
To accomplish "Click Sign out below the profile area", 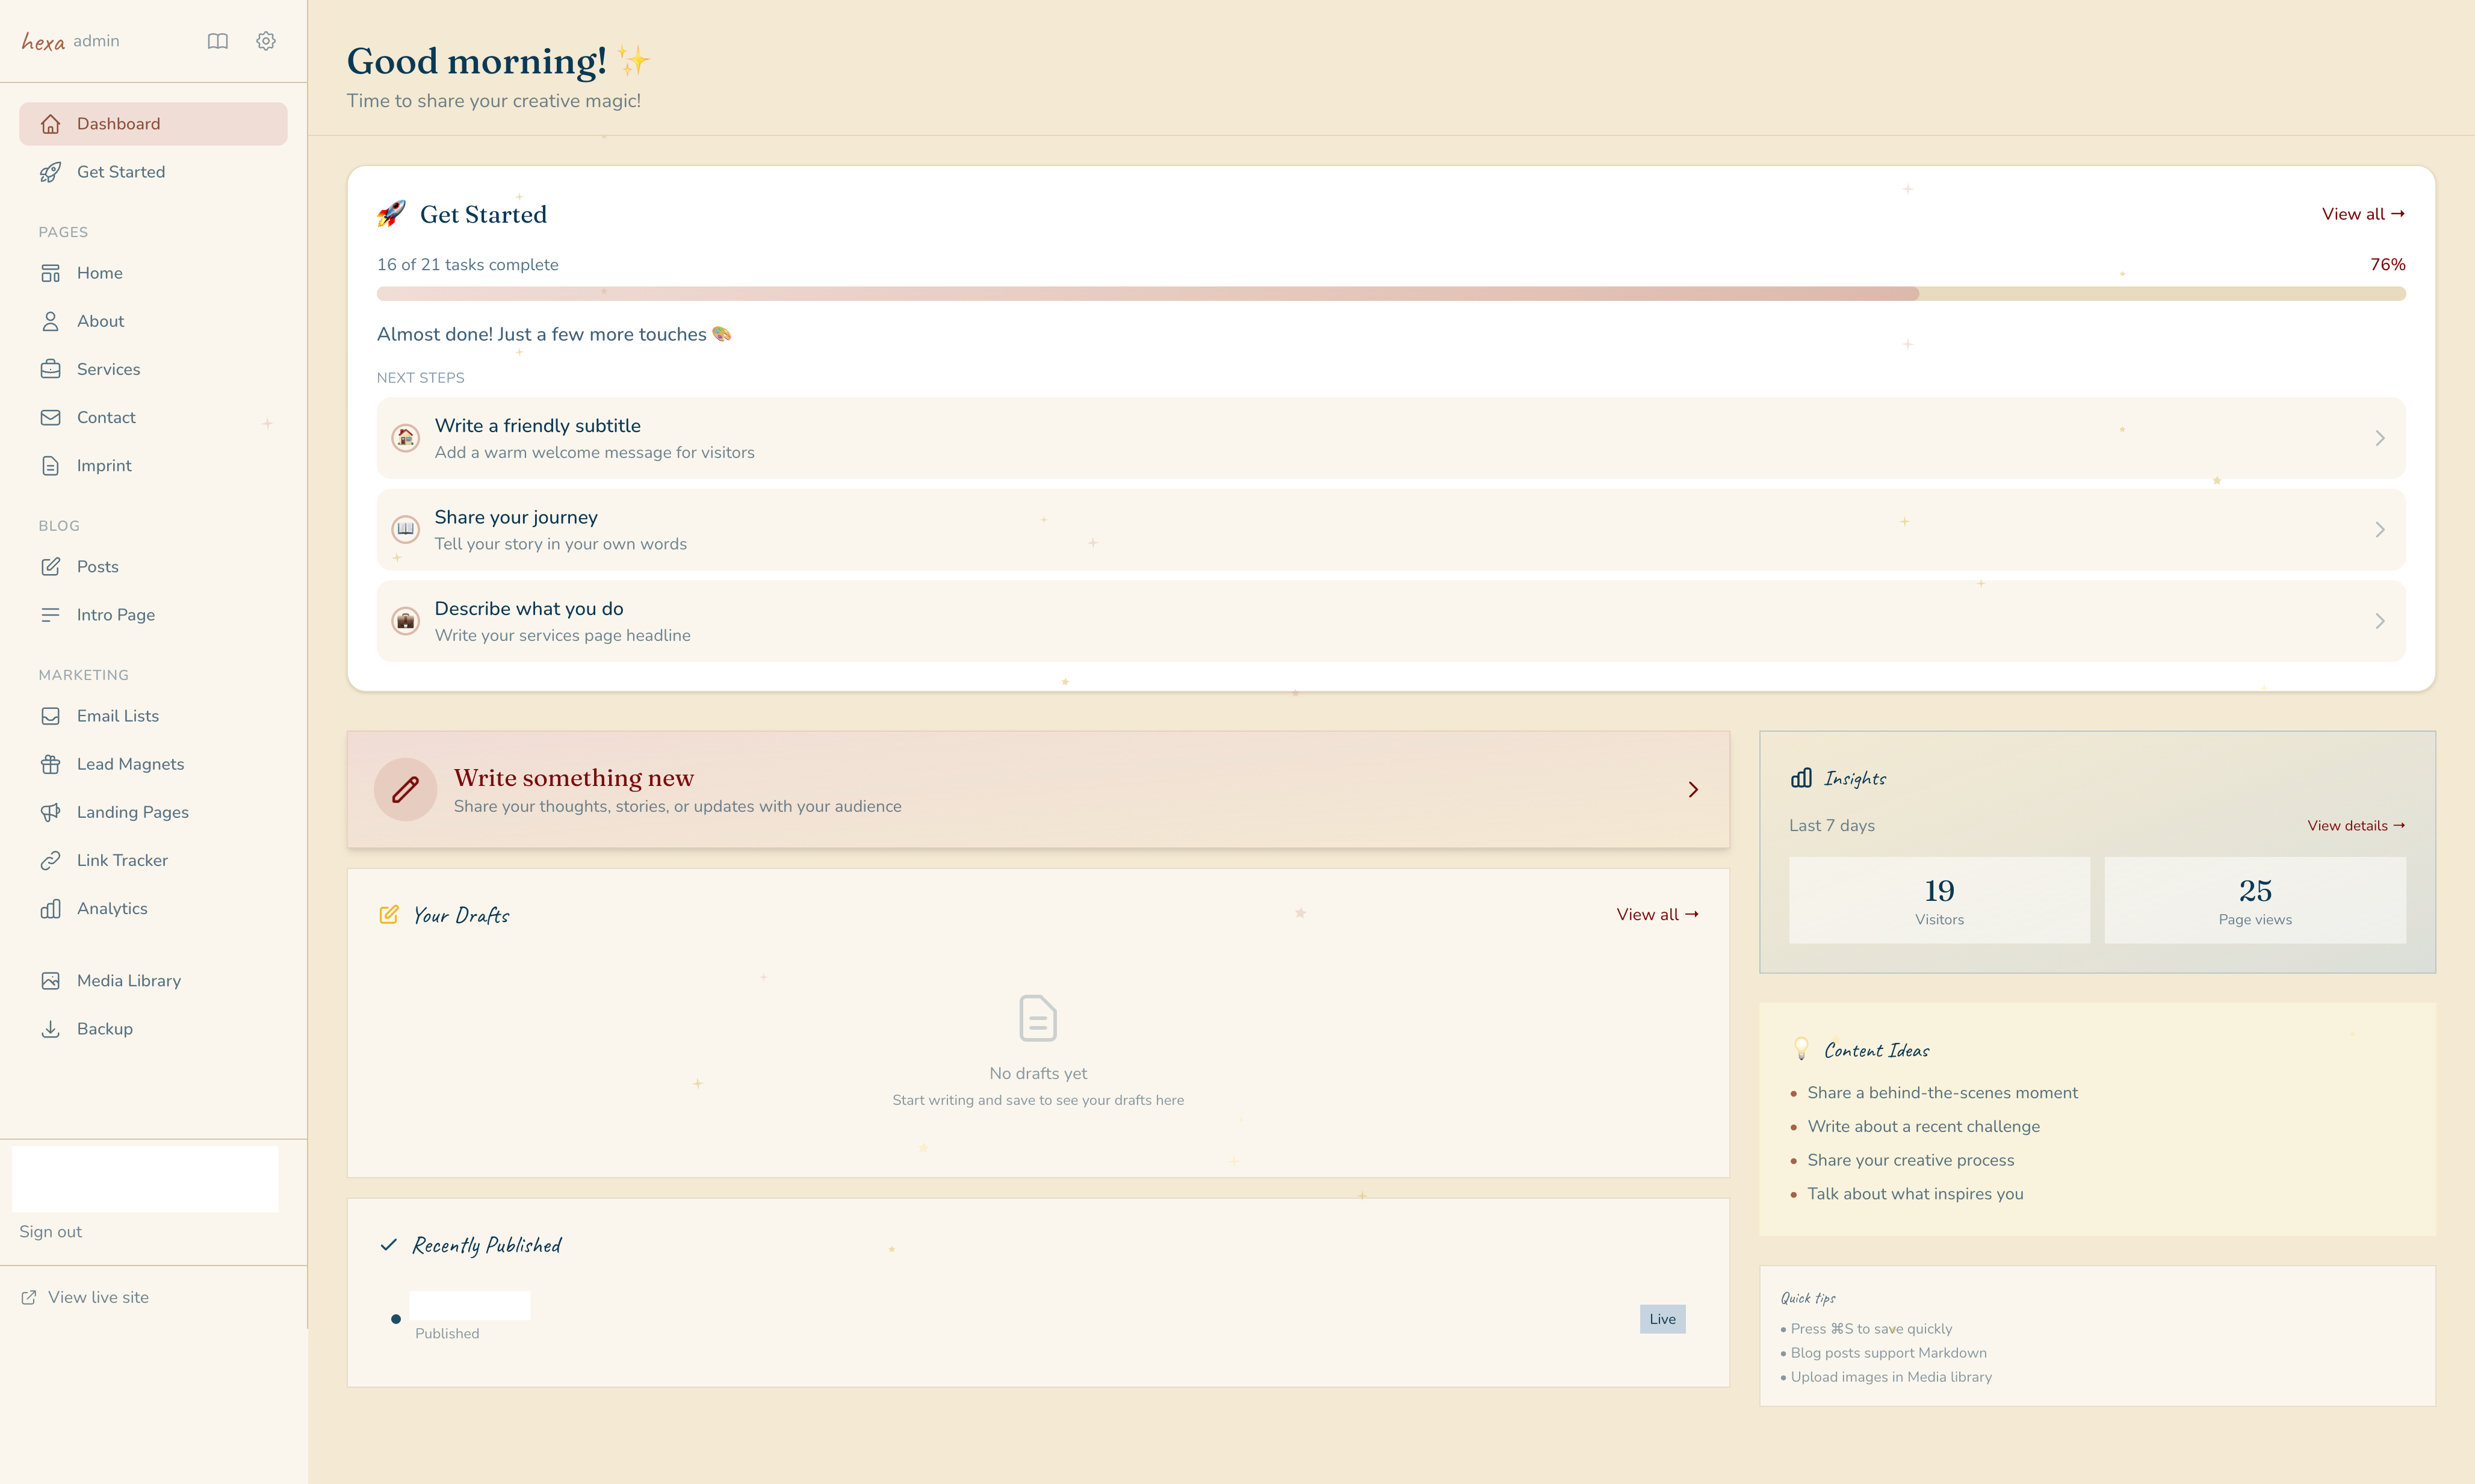I will point(50,1231).
